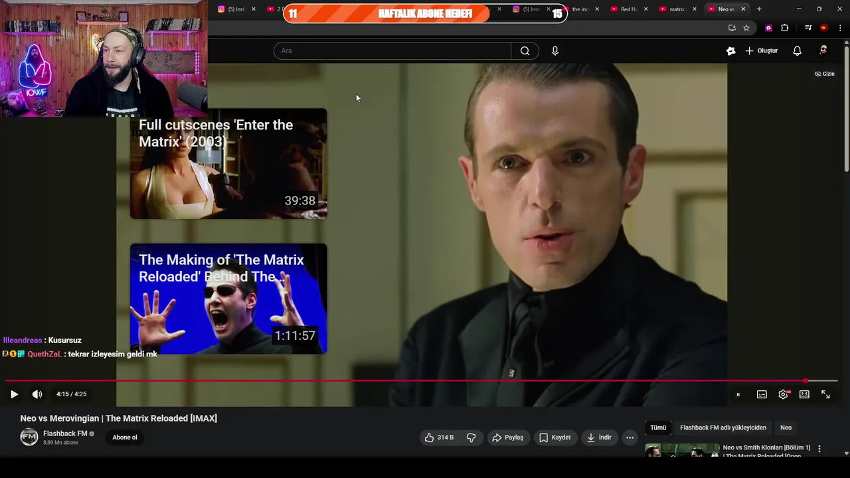Switch to 'matrix' browser tab
Image resolution: width=850 pixels, height=478 pixels.
676,9
